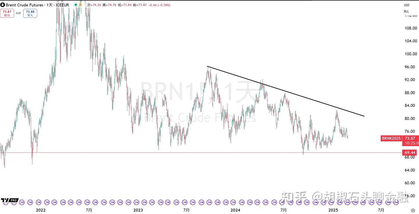Click the 80.00 price axis label
Image resolution: width=419 pixels, height=214 pixels.
tap(410, 118)
